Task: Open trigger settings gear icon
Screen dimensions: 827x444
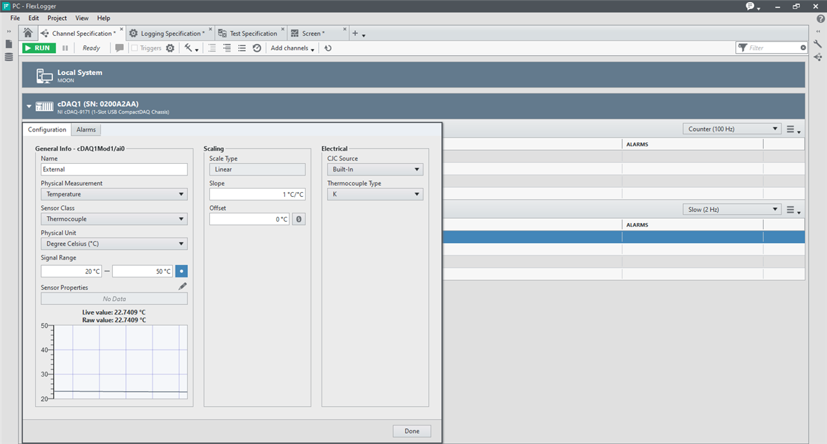Action: click(170, 48)
